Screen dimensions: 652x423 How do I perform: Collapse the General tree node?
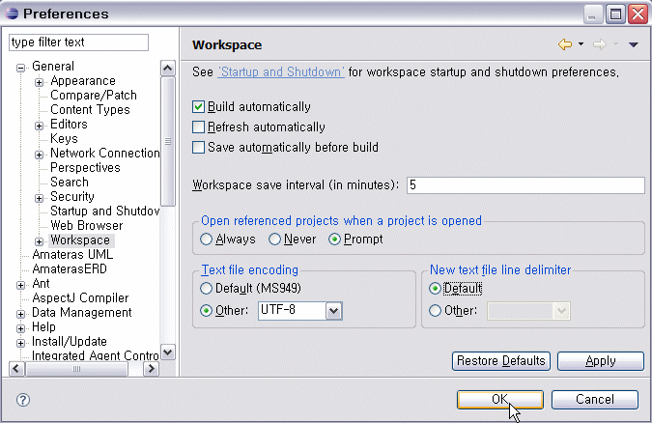(21, 67)
